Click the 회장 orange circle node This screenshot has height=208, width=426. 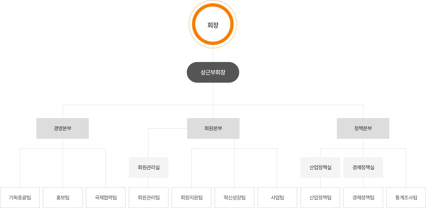213,24
